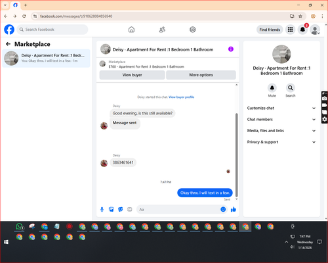328x263 pixels.
Task: Show hidden system tray icons
Action: point(286,242)
